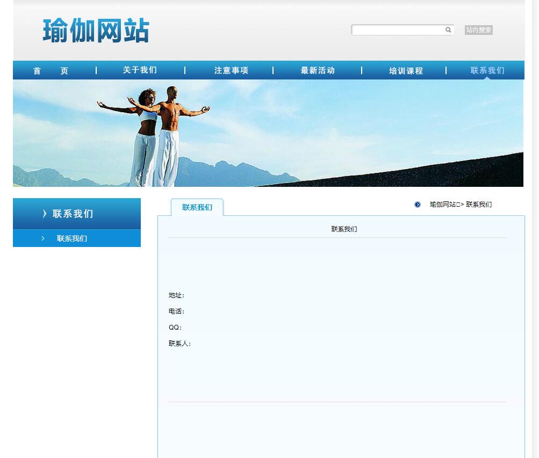Open the 联系我们 sidebar submenu link
Viewport: 539px width, 458px height.
coord(72,238)
